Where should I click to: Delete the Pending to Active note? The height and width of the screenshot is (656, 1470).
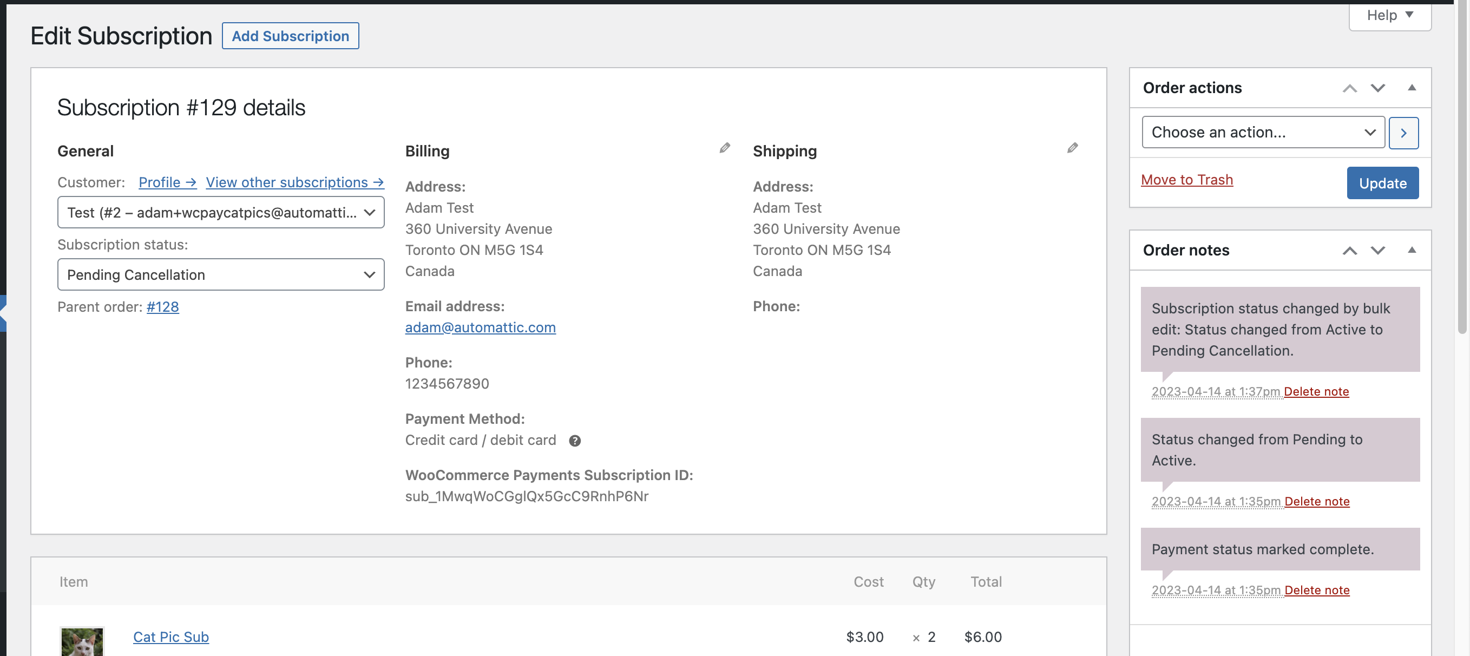coord(1316,501)
